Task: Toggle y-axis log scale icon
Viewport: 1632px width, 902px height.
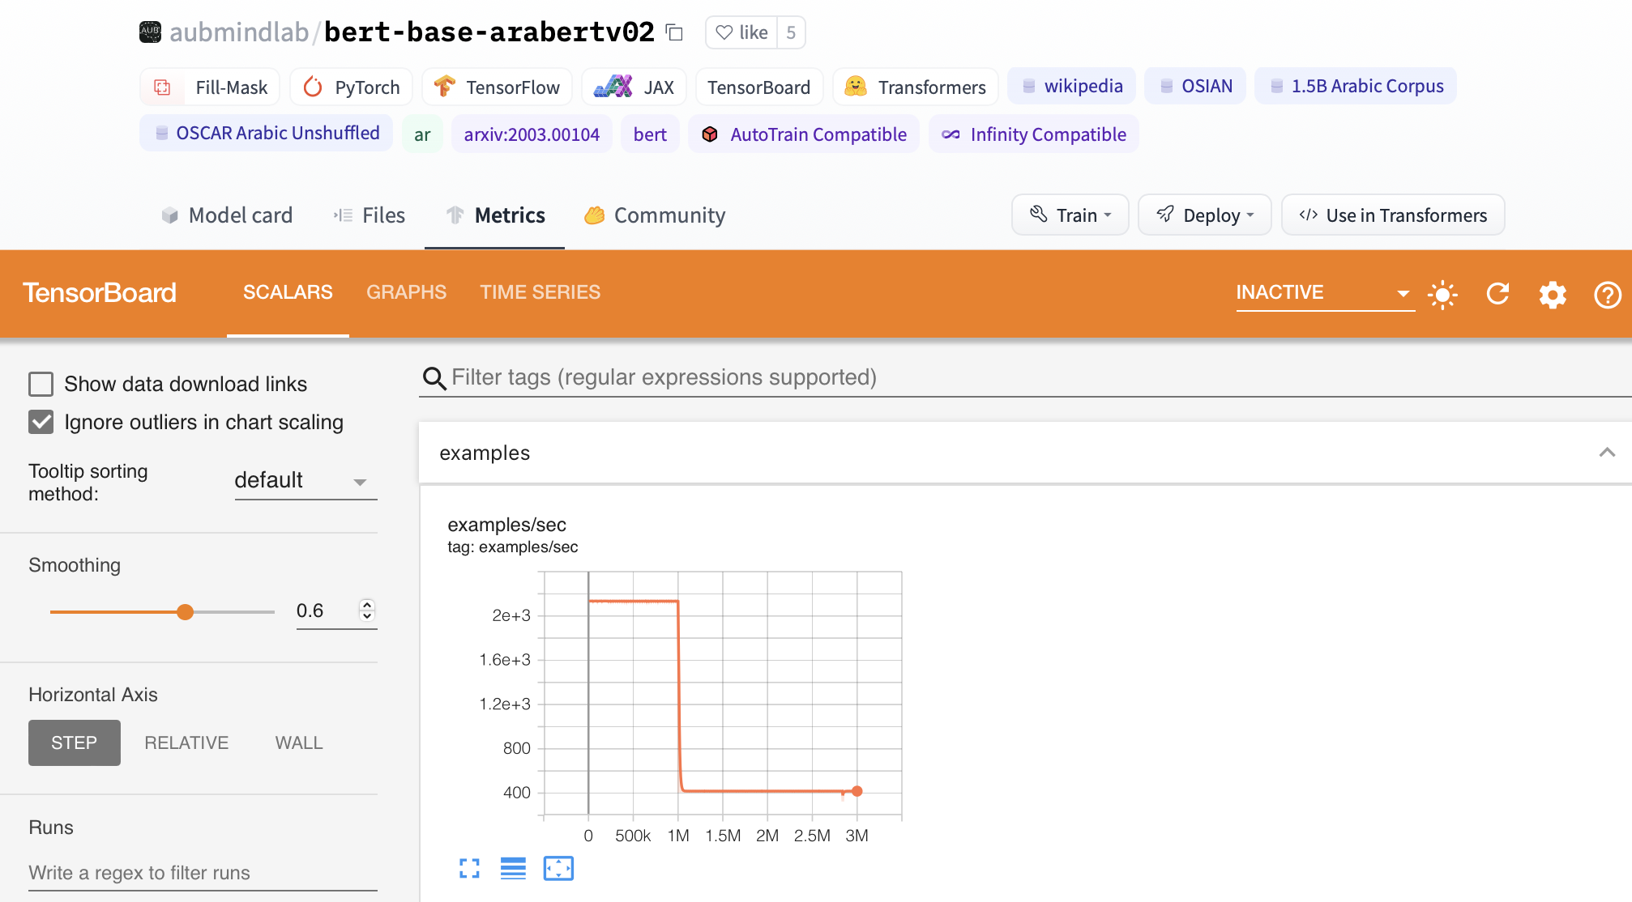Action: (513, 869)
